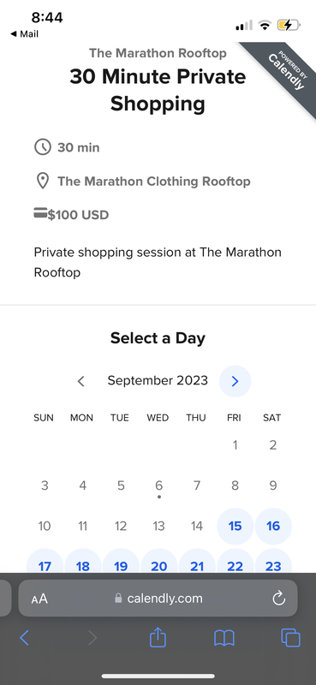Viewport: 316px width, 685px height.
Task: Go to next month with right chevron
Action: pyautogui.click(x=236, y=381)
